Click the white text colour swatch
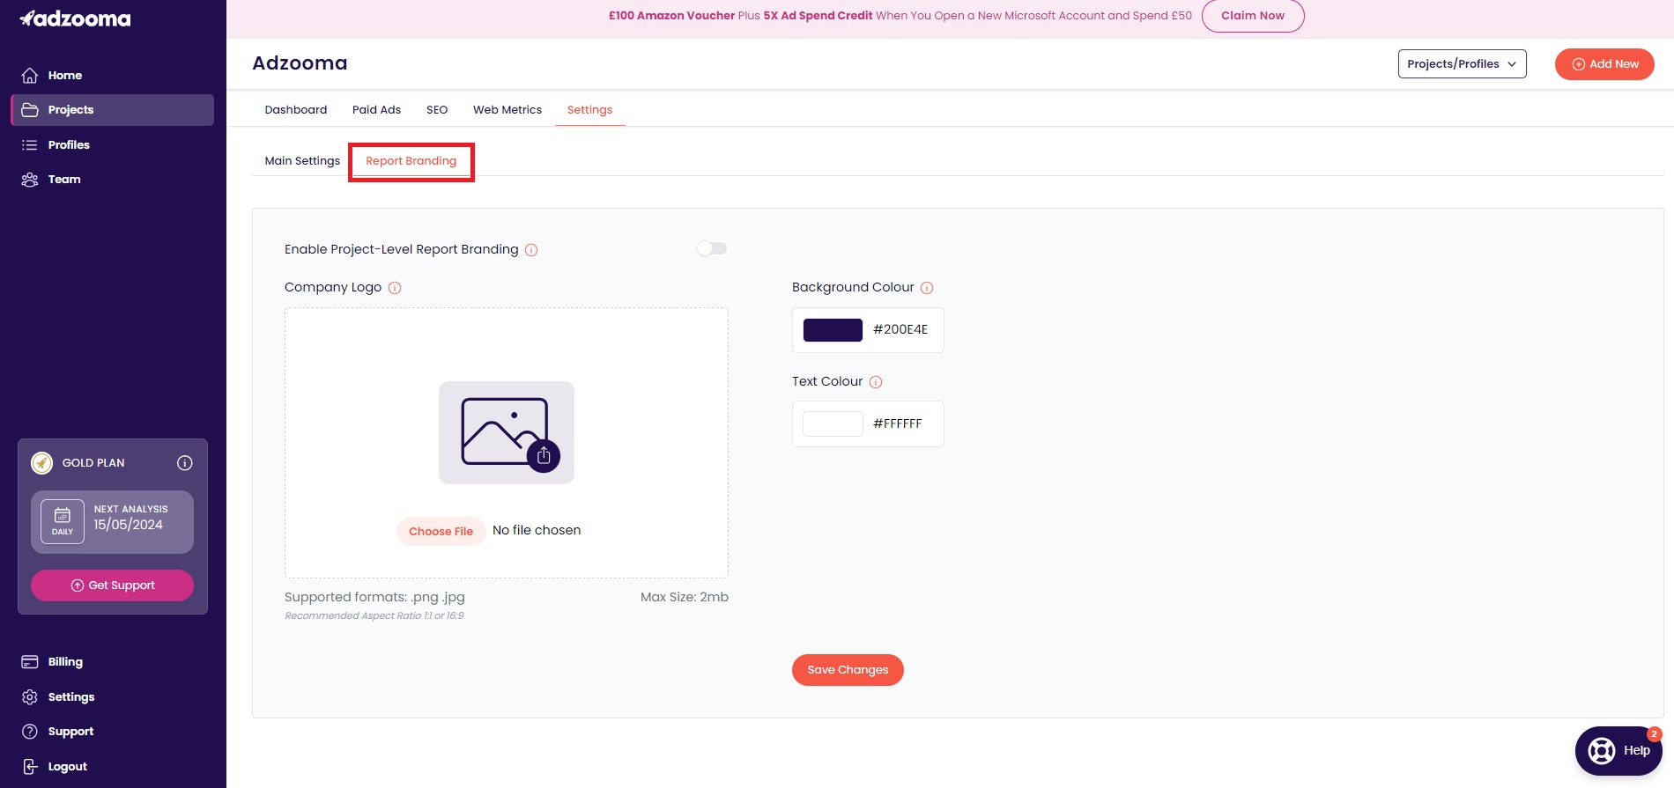 point(833,424)
